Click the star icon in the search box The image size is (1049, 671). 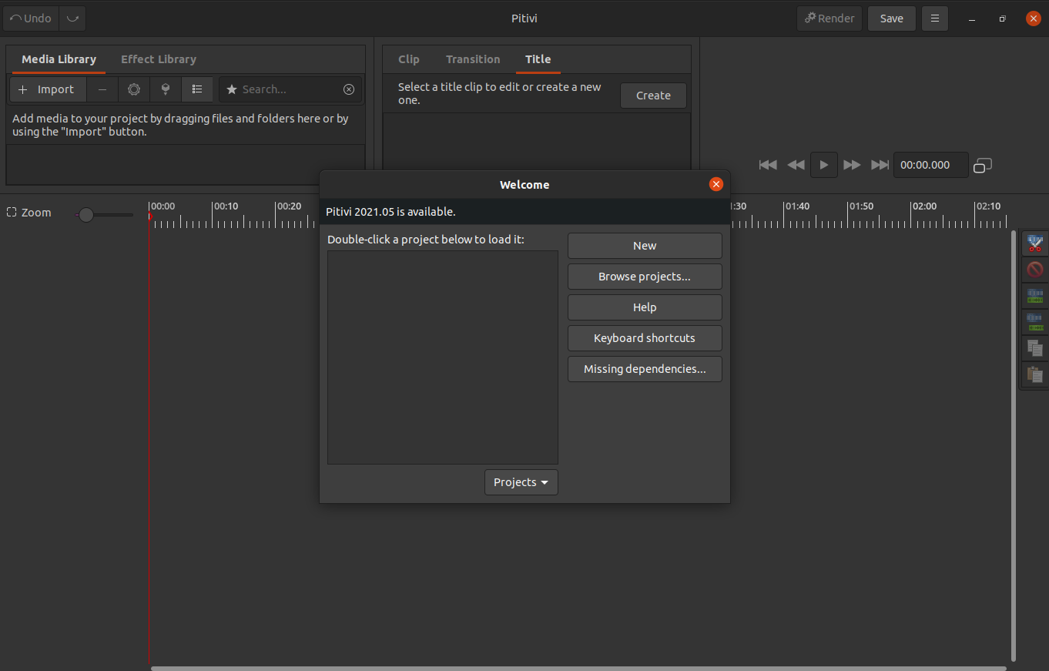pos(231,89)
